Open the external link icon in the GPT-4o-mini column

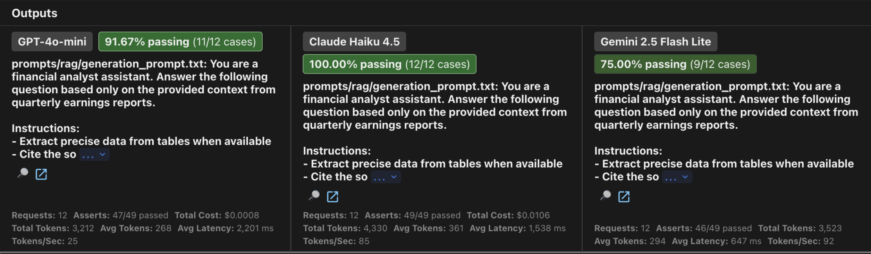[x=42, y=174]
